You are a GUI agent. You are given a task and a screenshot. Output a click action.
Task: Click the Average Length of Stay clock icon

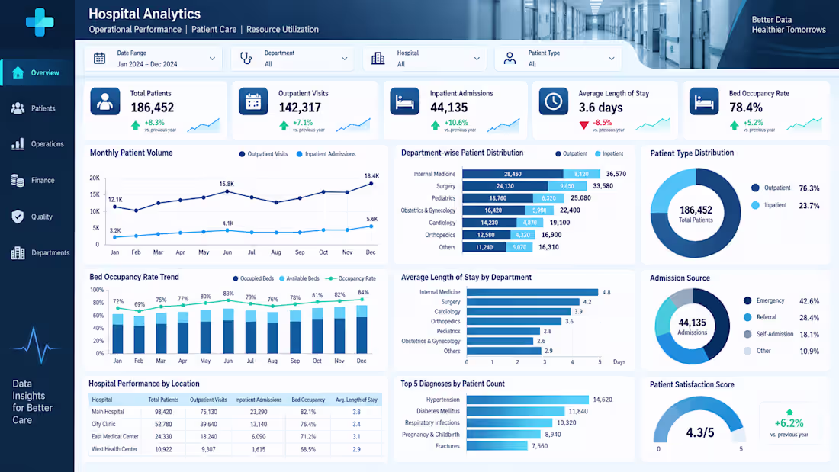coord(553,101)
